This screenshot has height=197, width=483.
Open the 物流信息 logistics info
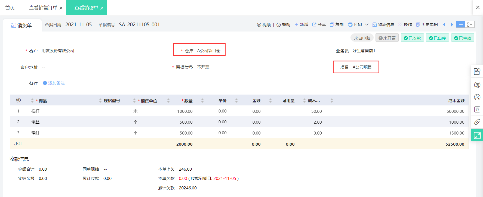[383, 25]
